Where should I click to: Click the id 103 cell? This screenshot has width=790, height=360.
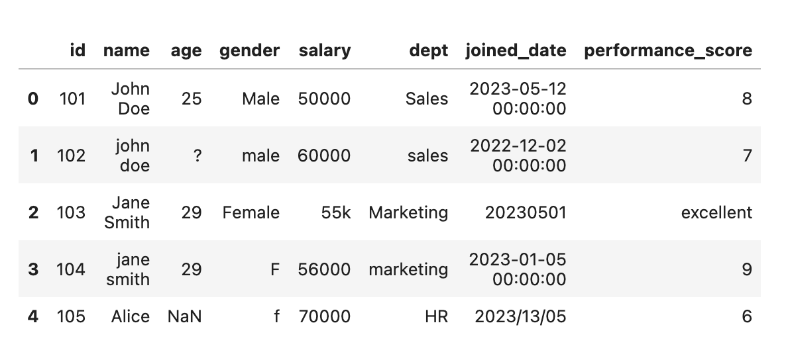tap(71, 212)
